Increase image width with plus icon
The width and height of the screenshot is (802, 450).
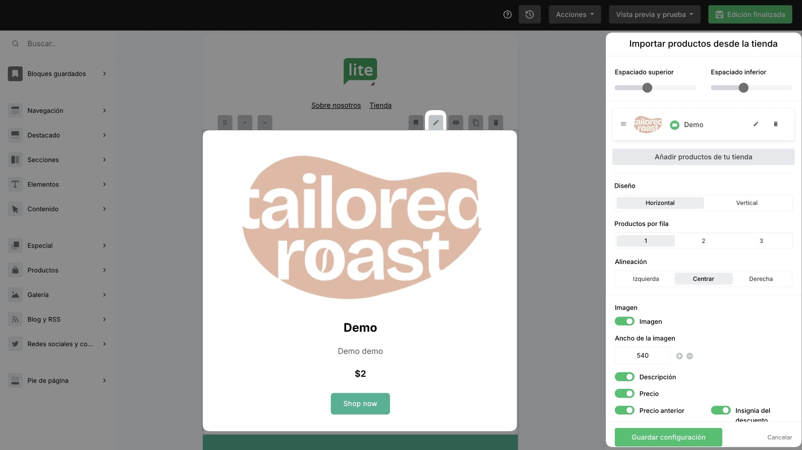[x=679, y=356]
